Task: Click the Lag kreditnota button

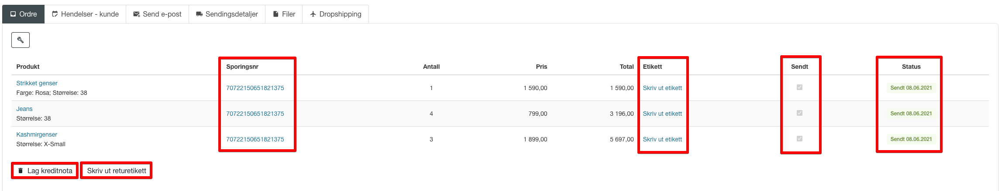Action: (45, 171)
